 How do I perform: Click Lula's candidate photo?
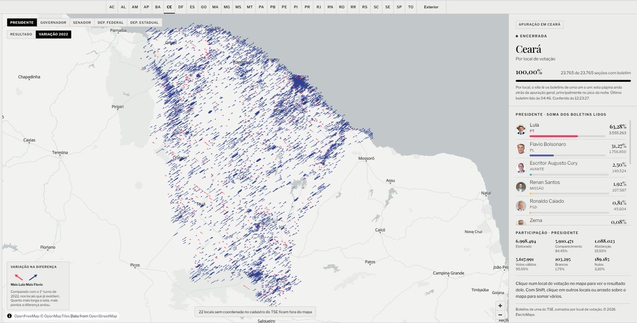point(521,129)
